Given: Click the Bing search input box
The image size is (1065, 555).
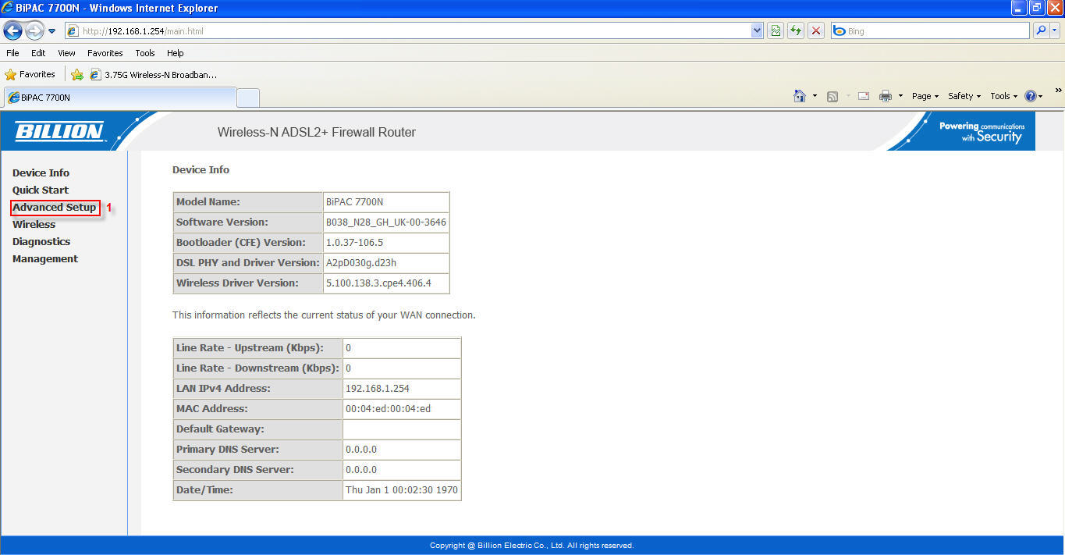Looking at the screenshot, I should pos(930,31).
